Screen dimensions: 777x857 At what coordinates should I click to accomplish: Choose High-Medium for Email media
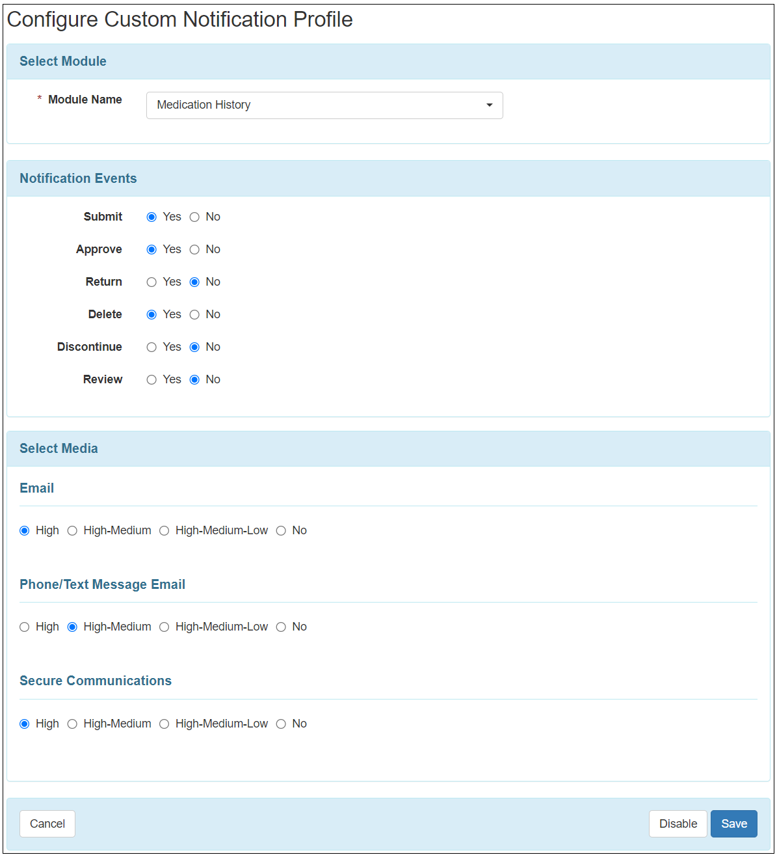(x=72, y=531)
